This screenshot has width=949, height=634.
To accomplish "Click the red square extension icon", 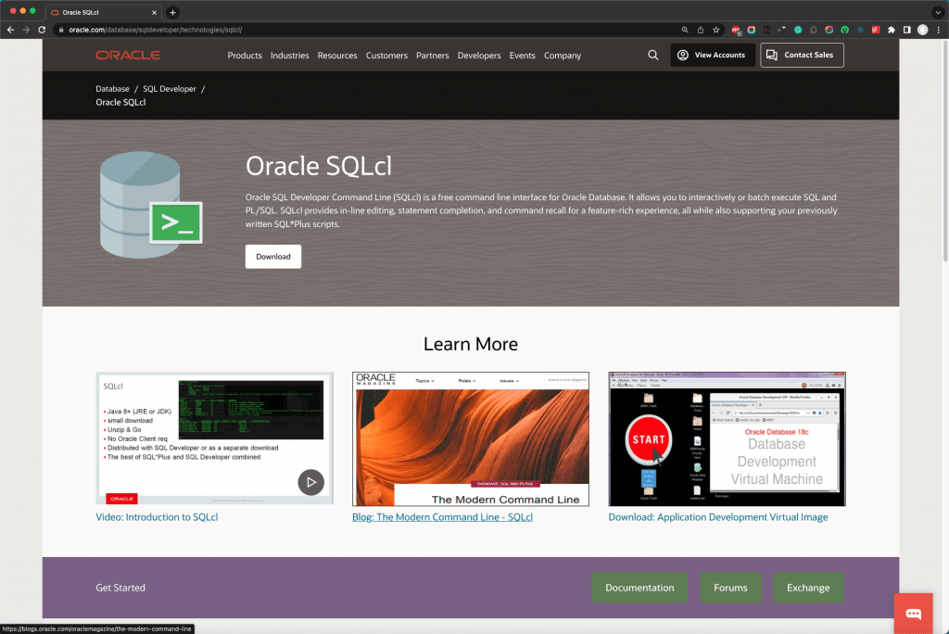I will 876,30.
